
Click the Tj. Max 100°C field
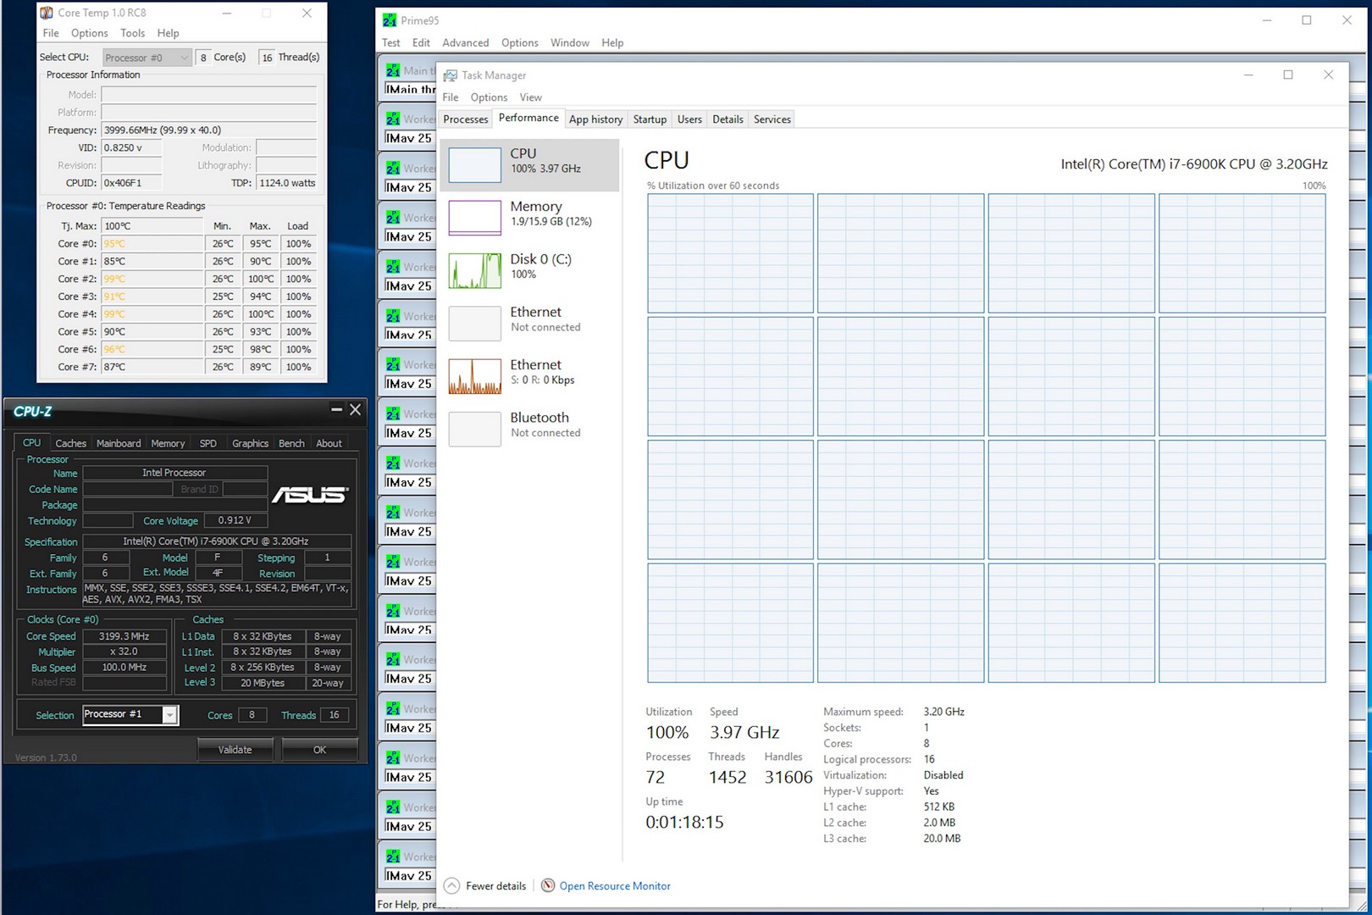[x=152, y=226]
